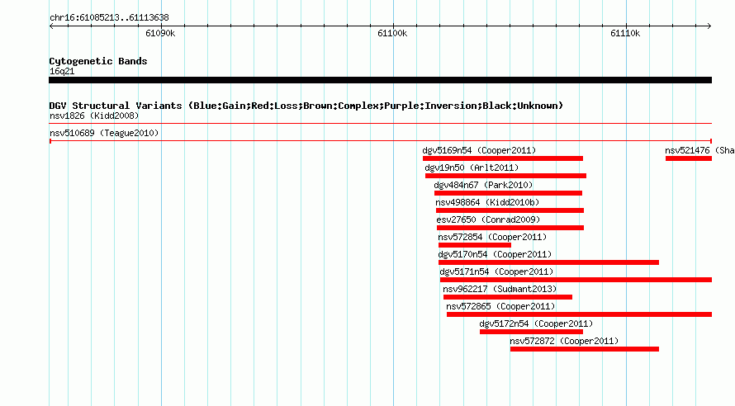This screenshot has height=406, width=735.
Task: Click the red bar for nsv572872
Action: [x=585, y=349]
